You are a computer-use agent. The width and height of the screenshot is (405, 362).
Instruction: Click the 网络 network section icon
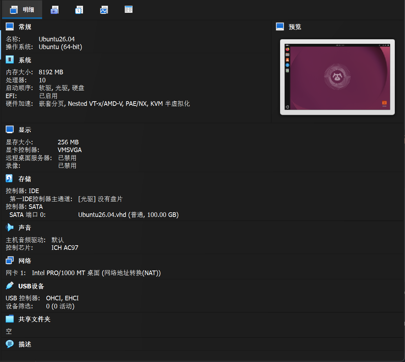[x=9, y=260]
